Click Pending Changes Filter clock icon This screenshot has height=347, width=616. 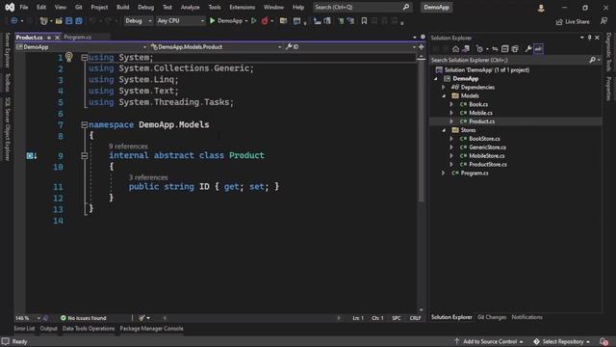pyautogui.click(x=479, y=49)
